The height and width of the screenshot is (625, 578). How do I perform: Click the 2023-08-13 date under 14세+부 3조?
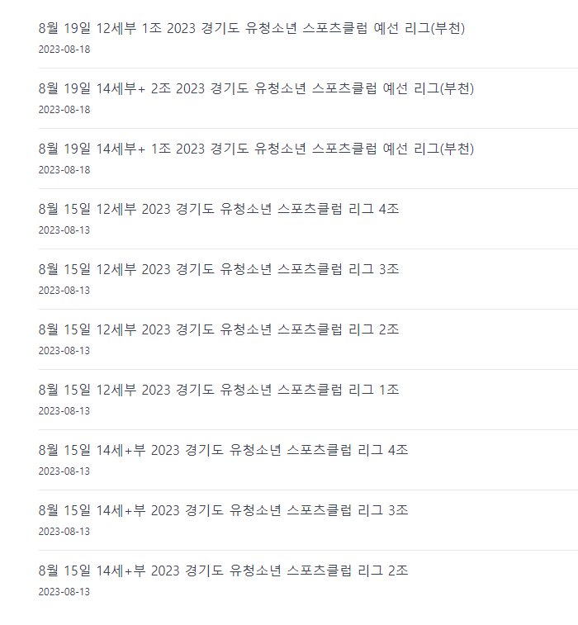tap(64, 532)
